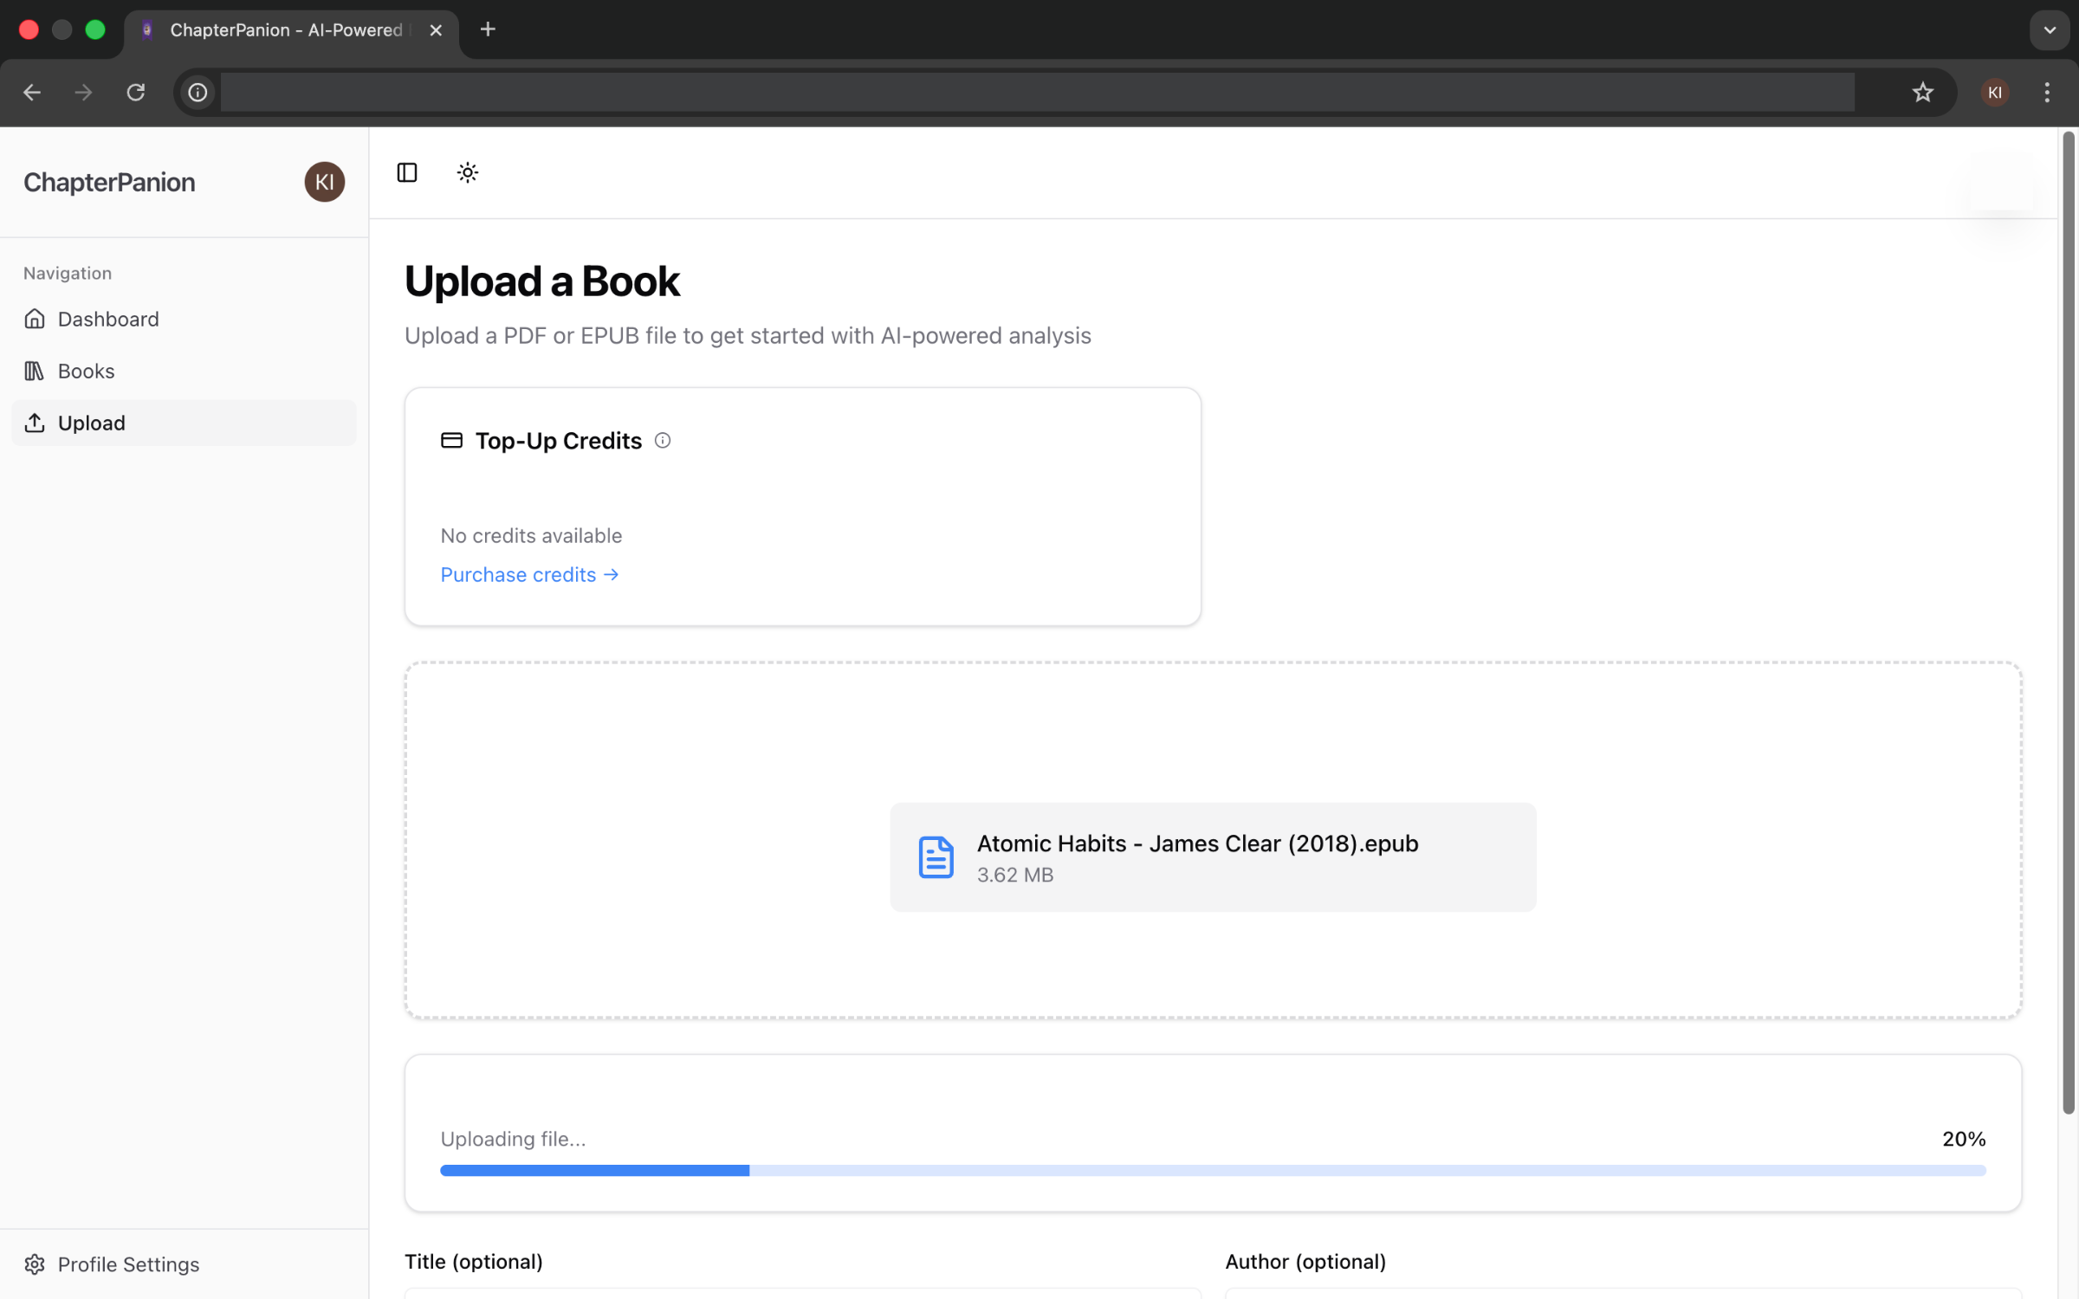Open the Chrome KI profile menu
The image size is (2079, 1299).
click(x=1995, y=93)
